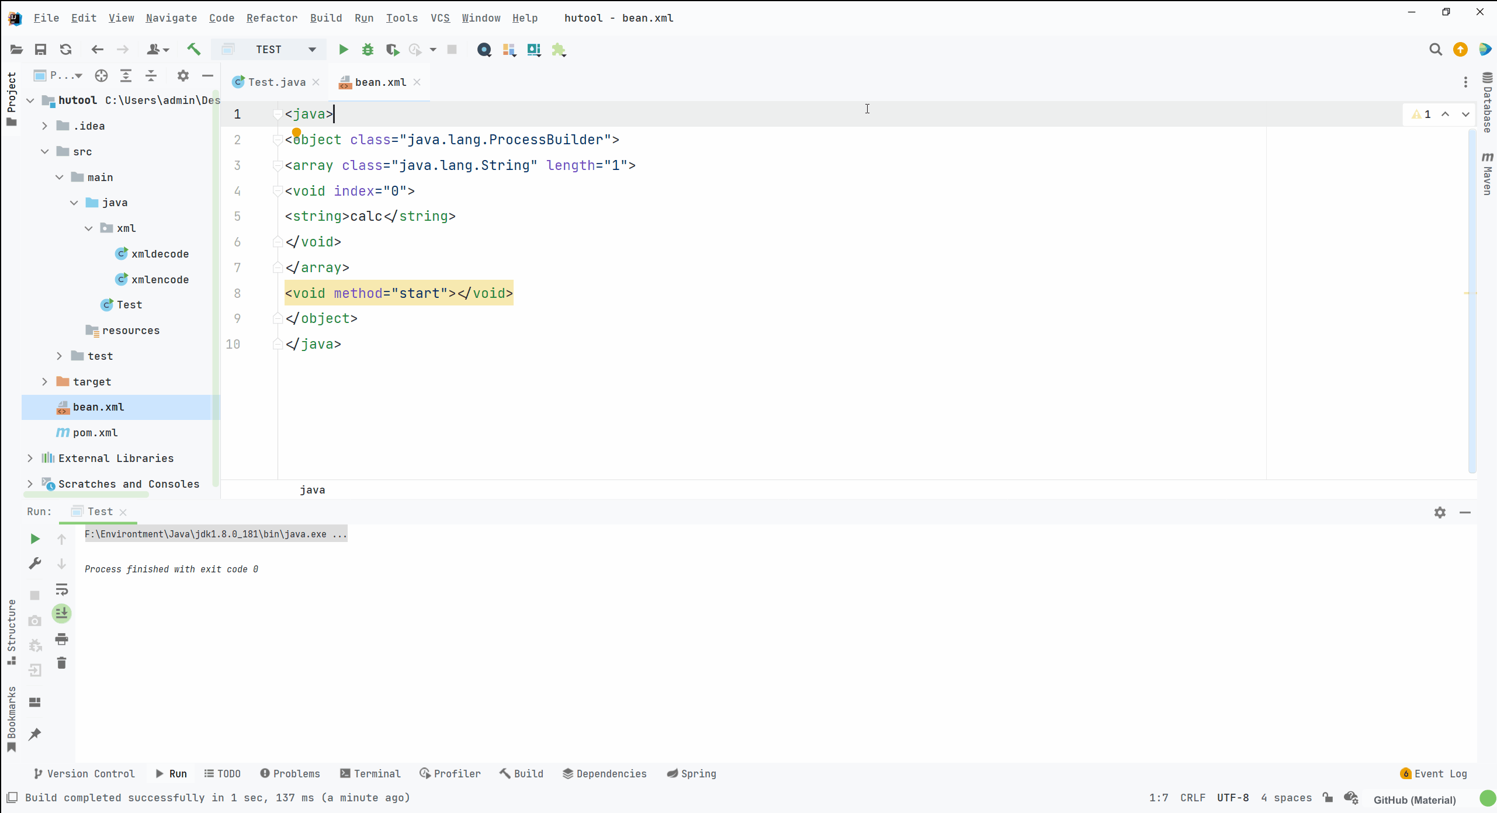
Task: Open the VCS menu
Action: coord(440,18)
